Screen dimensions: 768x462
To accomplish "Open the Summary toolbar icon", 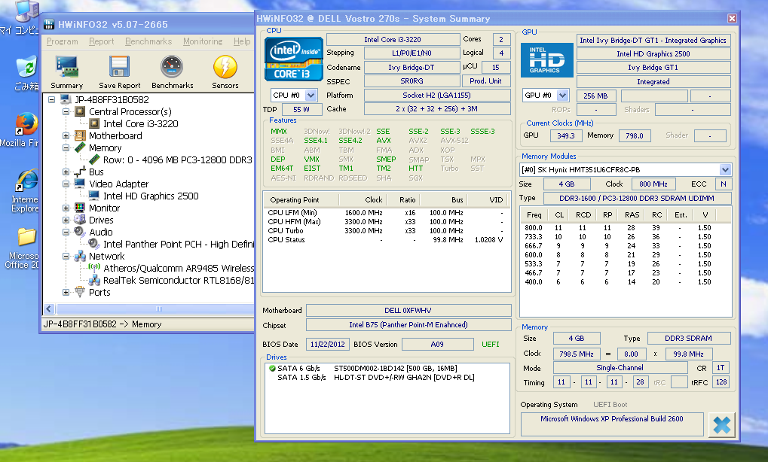I will coord(67,67).
